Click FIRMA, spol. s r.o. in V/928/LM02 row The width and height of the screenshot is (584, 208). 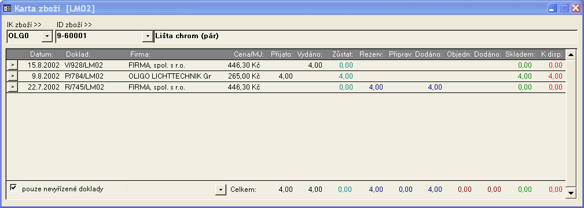156,65
